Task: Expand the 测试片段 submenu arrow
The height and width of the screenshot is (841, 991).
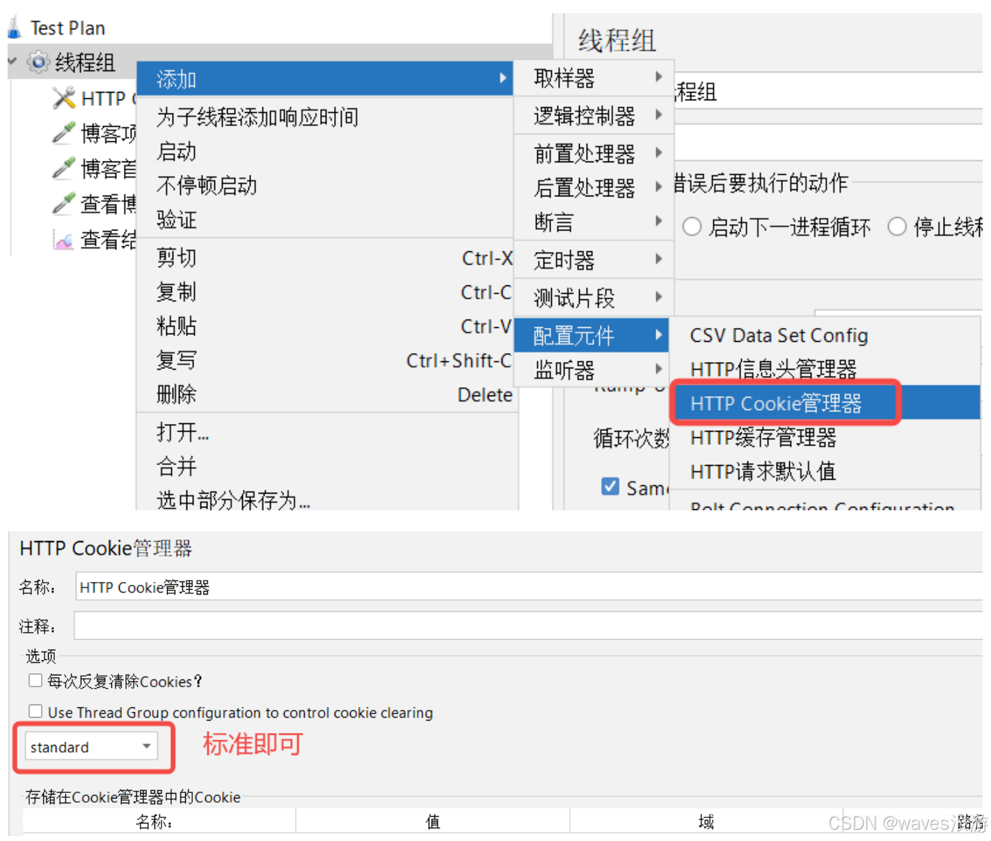Action: [x=658, y=297]
